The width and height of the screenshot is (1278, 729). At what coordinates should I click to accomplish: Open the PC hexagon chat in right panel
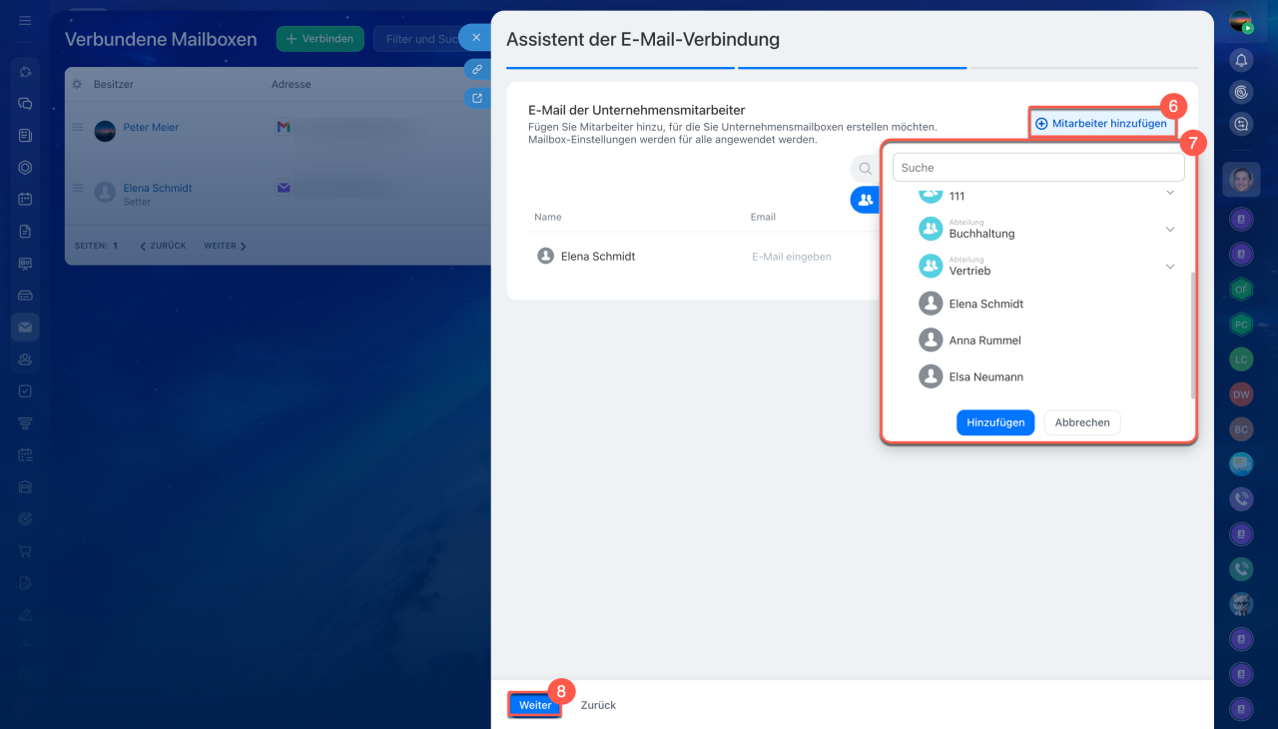(x=1241, y=324)
